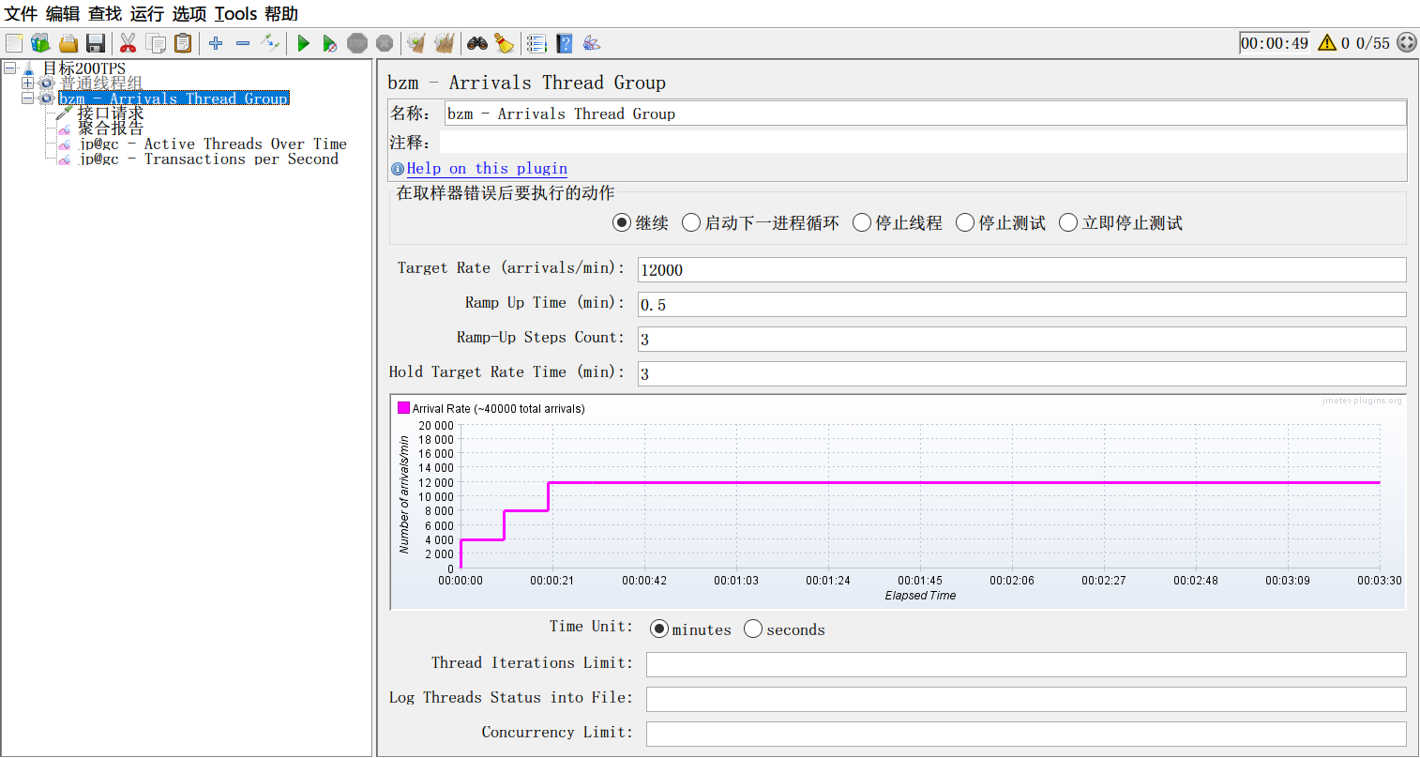
Task: Click the Clear All double-broom icon
Action: click(445, 43)
